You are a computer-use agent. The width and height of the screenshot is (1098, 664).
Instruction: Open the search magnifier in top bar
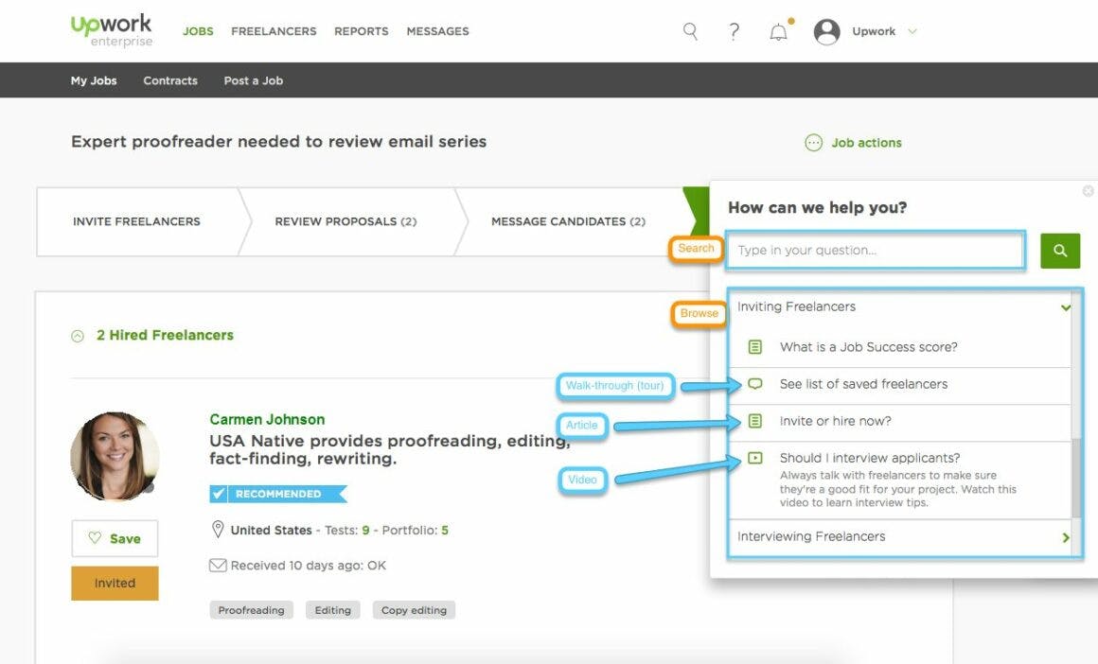click(690, 31)
